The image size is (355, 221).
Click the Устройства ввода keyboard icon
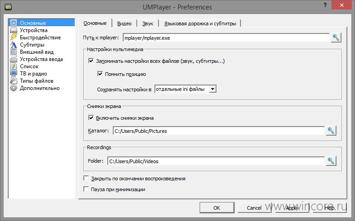(x=14, y=59)
